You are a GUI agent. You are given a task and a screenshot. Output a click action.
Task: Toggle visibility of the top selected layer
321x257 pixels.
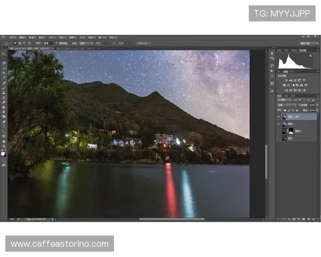(x=279, y=116)
